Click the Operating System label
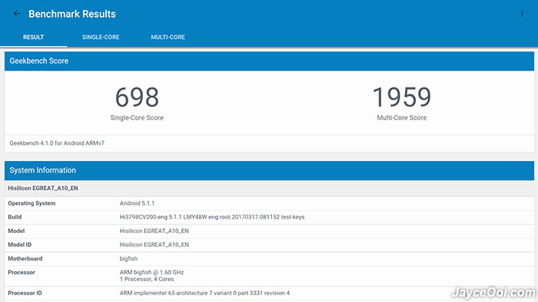This screenshot has width=538, height=302. click(32, 203)
